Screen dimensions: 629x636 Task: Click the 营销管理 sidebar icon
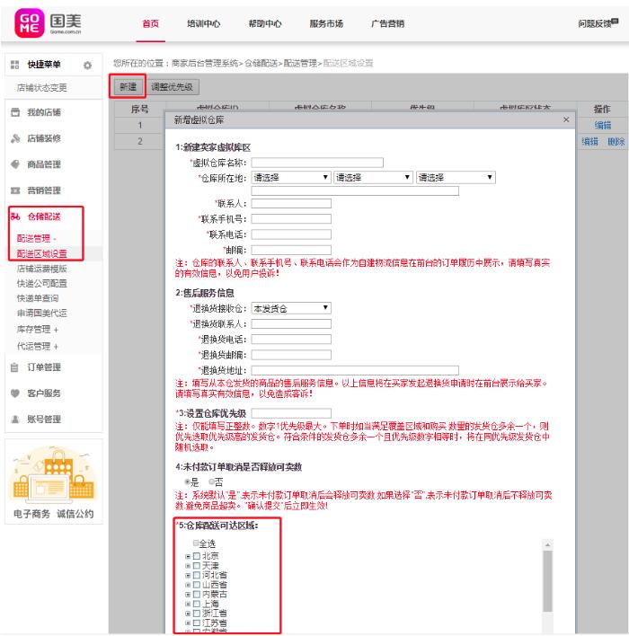pyautogui.click(x=15, y=190)
